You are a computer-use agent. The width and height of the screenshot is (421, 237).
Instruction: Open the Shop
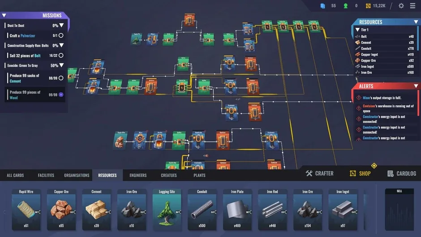click(x=360, y=173)
